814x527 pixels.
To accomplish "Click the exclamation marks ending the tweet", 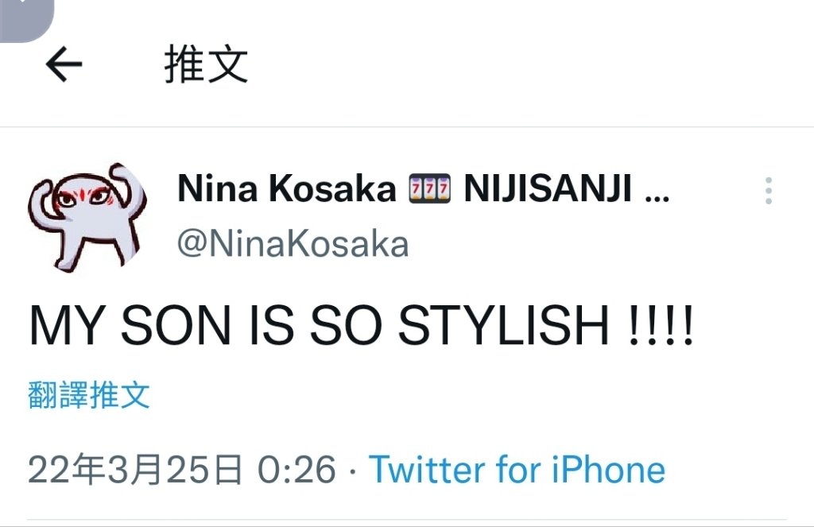I will 661,326.
